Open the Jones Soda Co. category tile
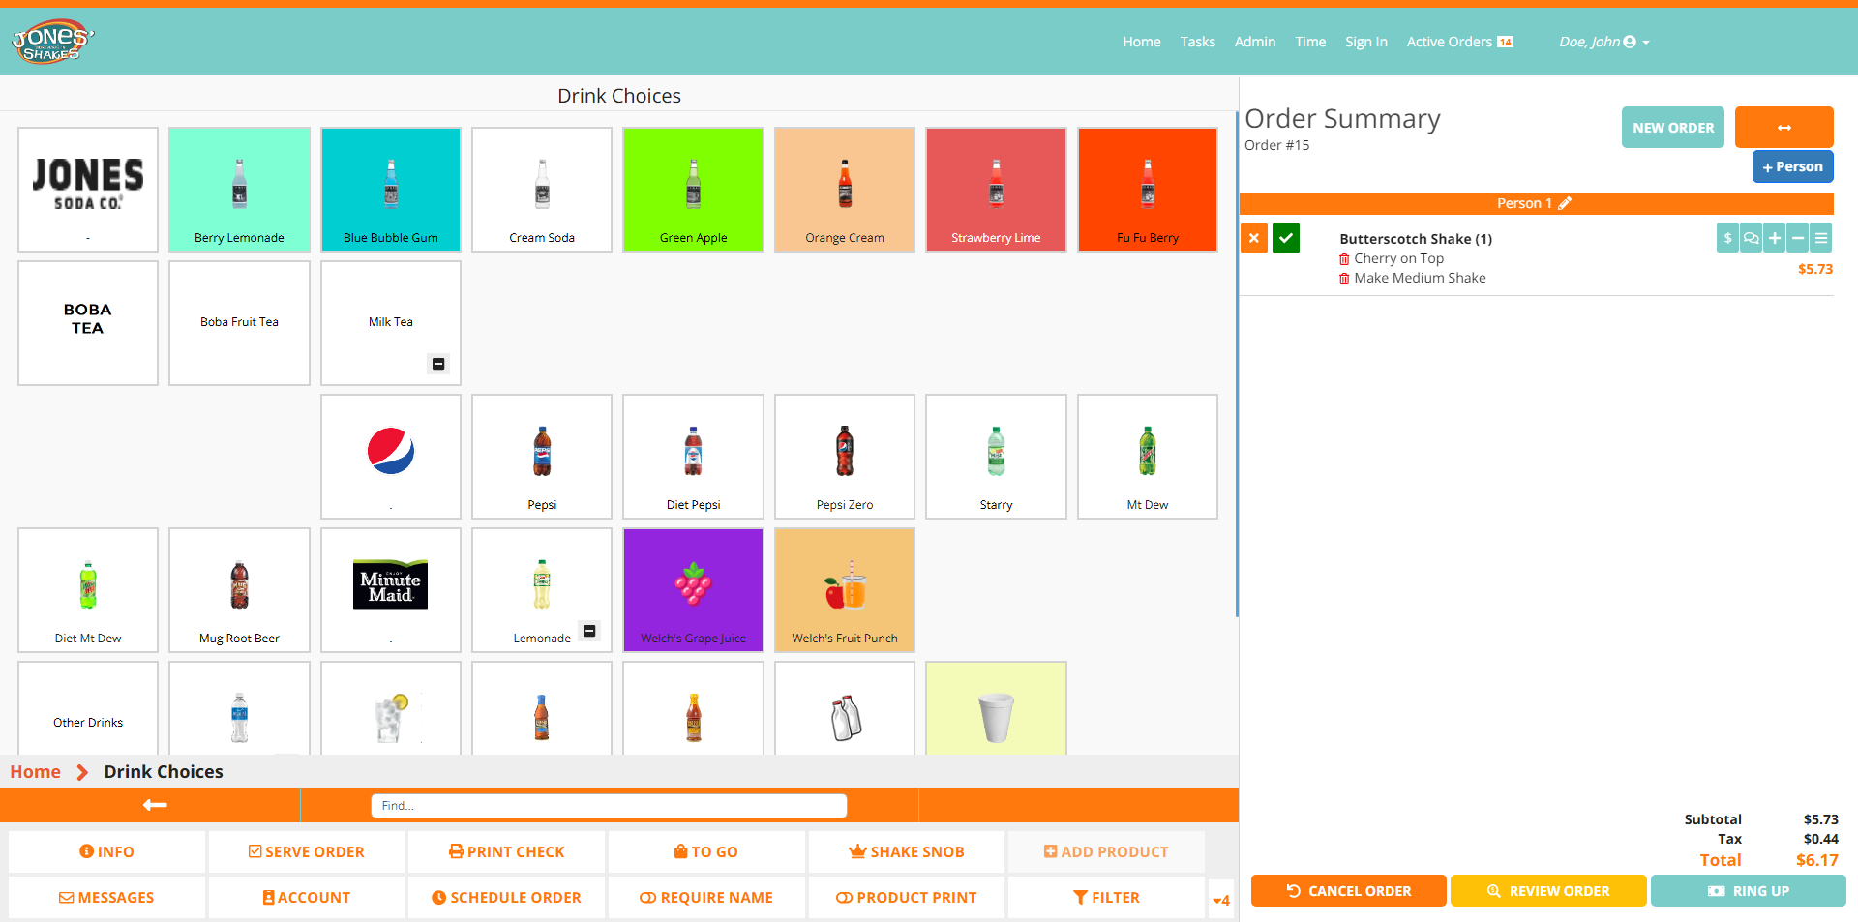 [x=88, y=190]
